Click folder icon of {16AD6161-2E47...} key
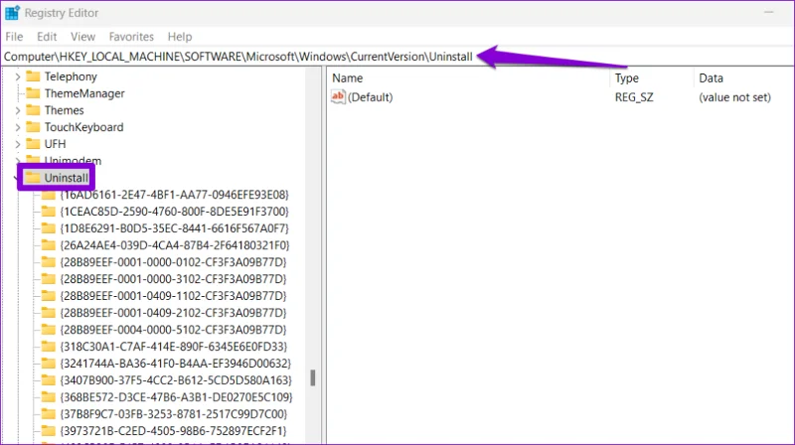Viewport: 795px width, 445px height. pos(48,195)
